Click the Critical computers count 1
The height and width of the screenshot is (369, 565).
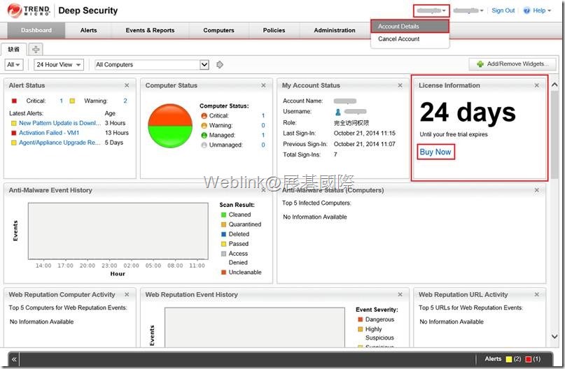tap(263, 116)
